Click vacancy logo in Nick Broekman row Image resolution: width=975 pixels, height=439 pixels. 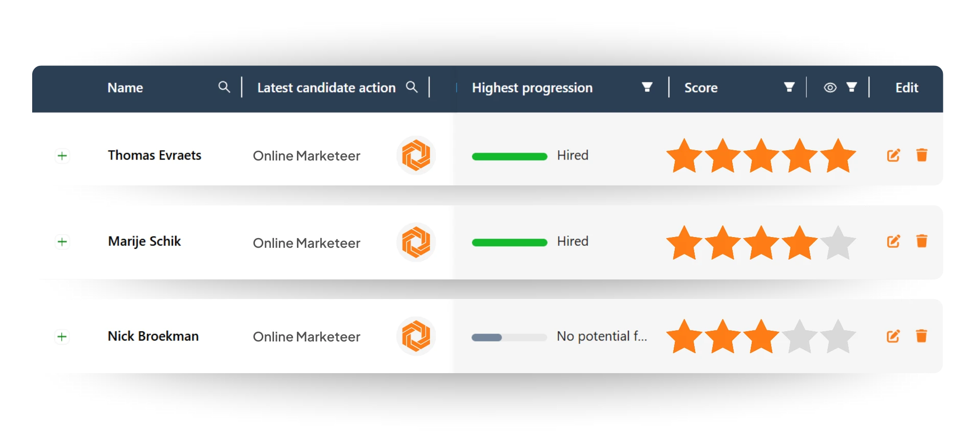[416, 336]
